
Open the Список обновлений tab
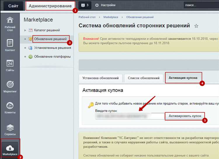[x=144, y=78]
